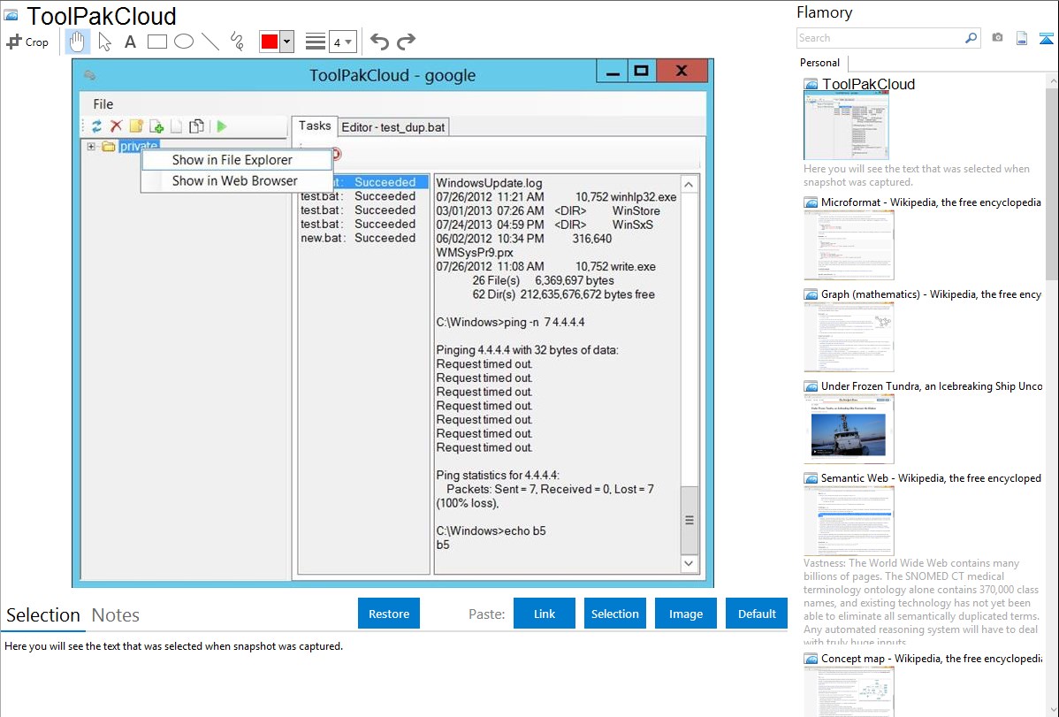Switch to the Selection tab

43,615
